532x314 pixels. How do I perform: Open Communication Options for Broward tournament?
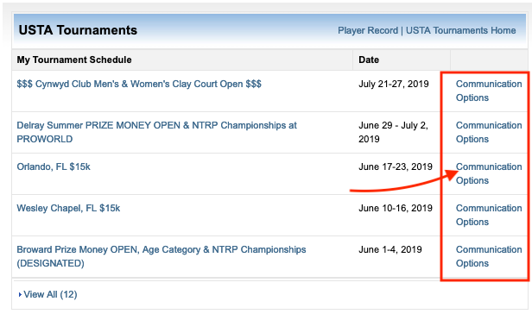tap(489, 256)
